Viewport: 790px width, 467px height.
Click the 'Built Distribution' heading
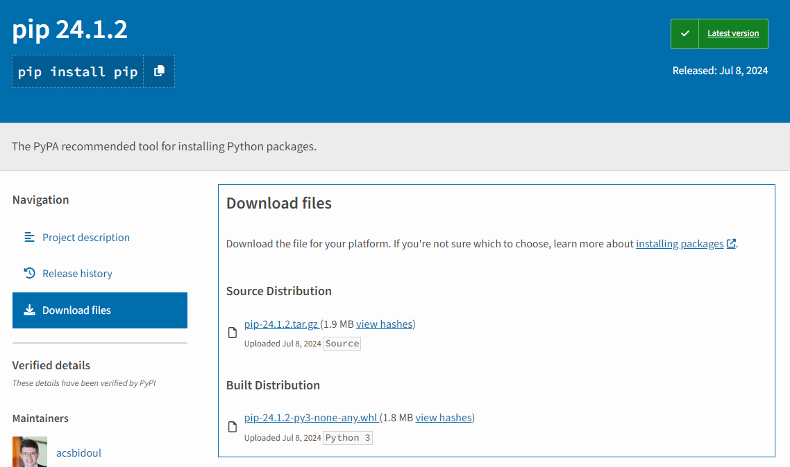tap(273, 385)
